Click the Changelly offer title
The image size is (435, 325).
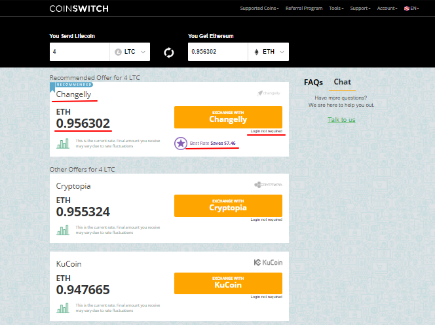click(73, 94)
